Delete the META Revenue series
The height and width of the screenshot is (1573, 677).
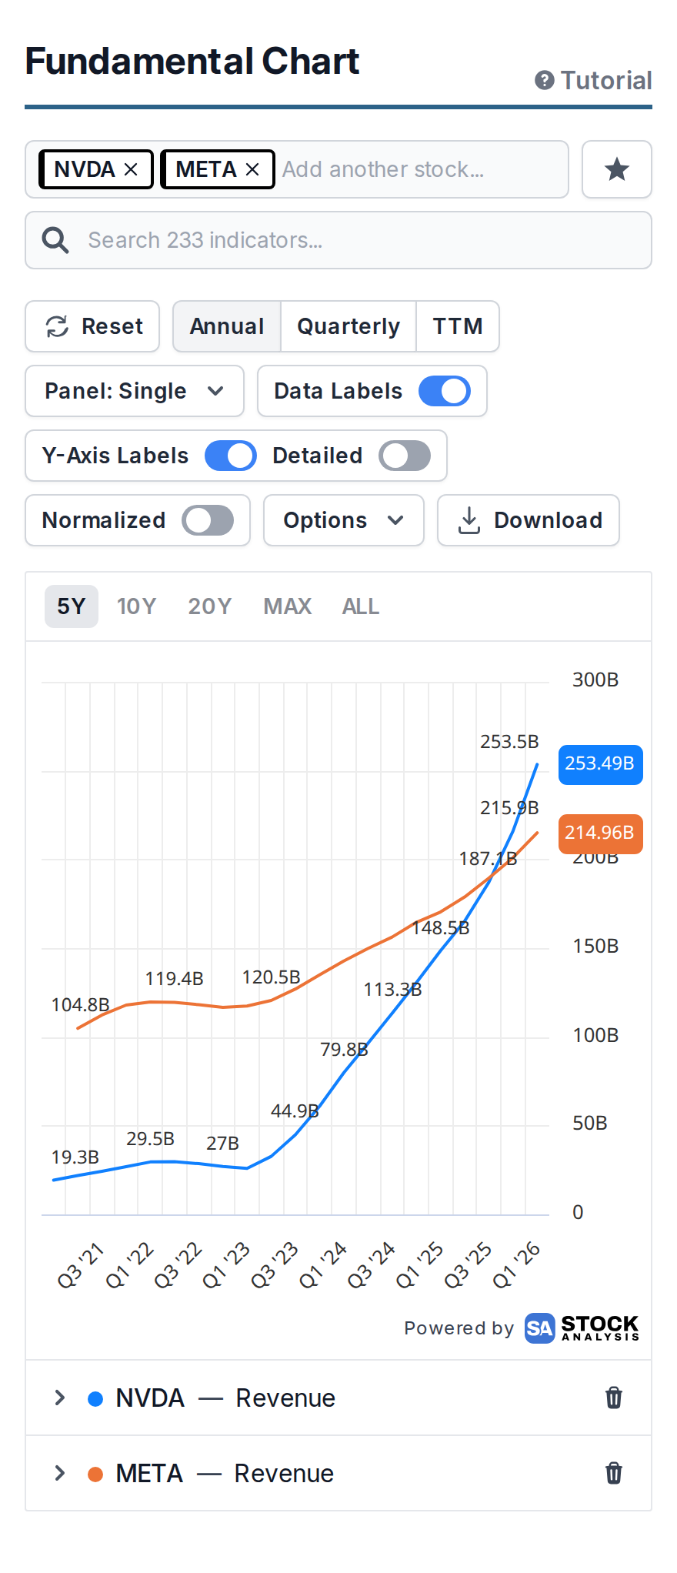coord(614,1473)
